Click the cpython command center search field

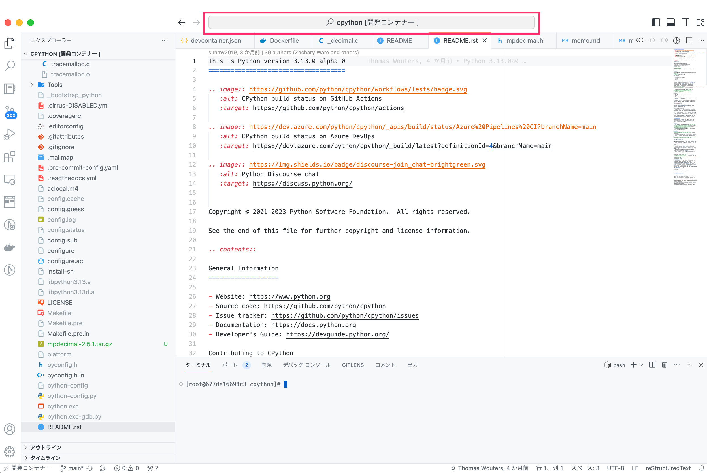[371, 22]
